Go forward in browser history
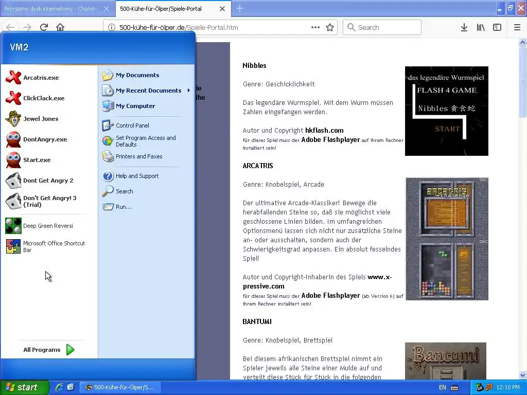This screenshot has height=395, width=527. tap(27, 27)
